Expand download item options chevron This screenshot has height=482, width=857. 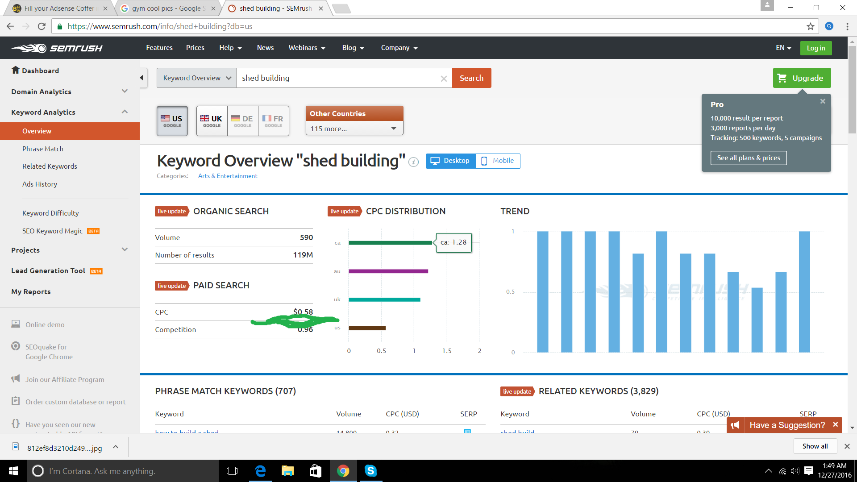coord(116,447)
